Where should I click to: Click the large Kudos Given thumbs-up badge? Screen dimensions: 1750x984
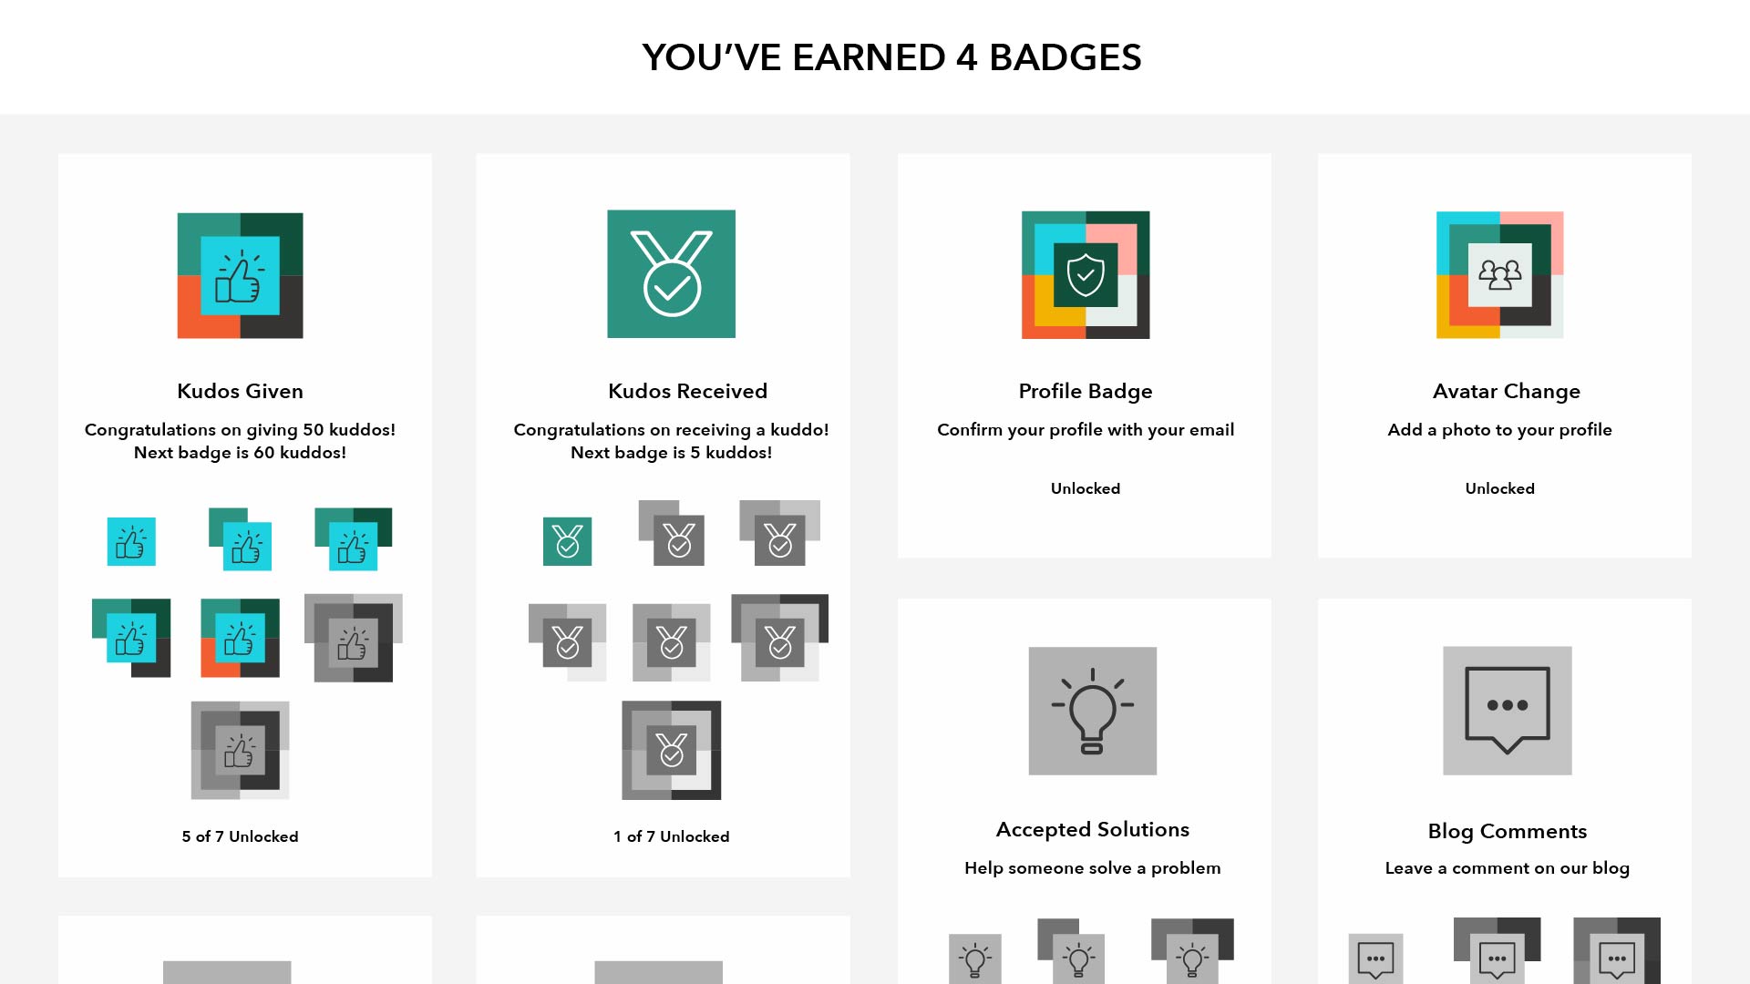click(240, 275)
